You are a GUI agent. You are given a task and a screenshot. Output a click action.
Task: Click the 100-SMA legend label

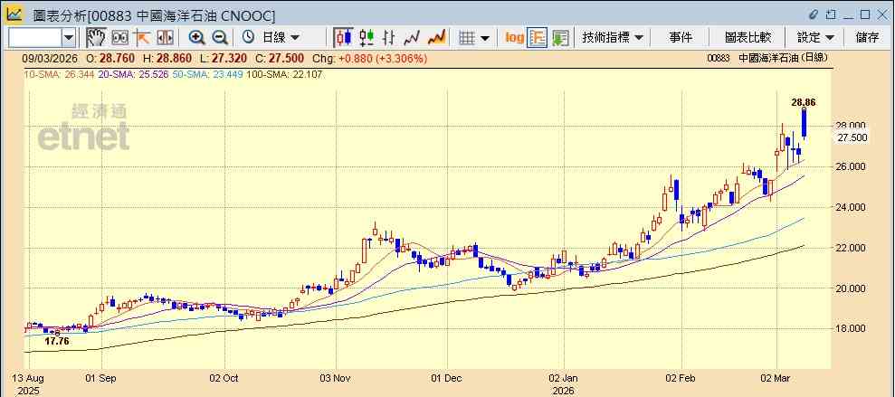pyautogui.click(x=284, y=74)
